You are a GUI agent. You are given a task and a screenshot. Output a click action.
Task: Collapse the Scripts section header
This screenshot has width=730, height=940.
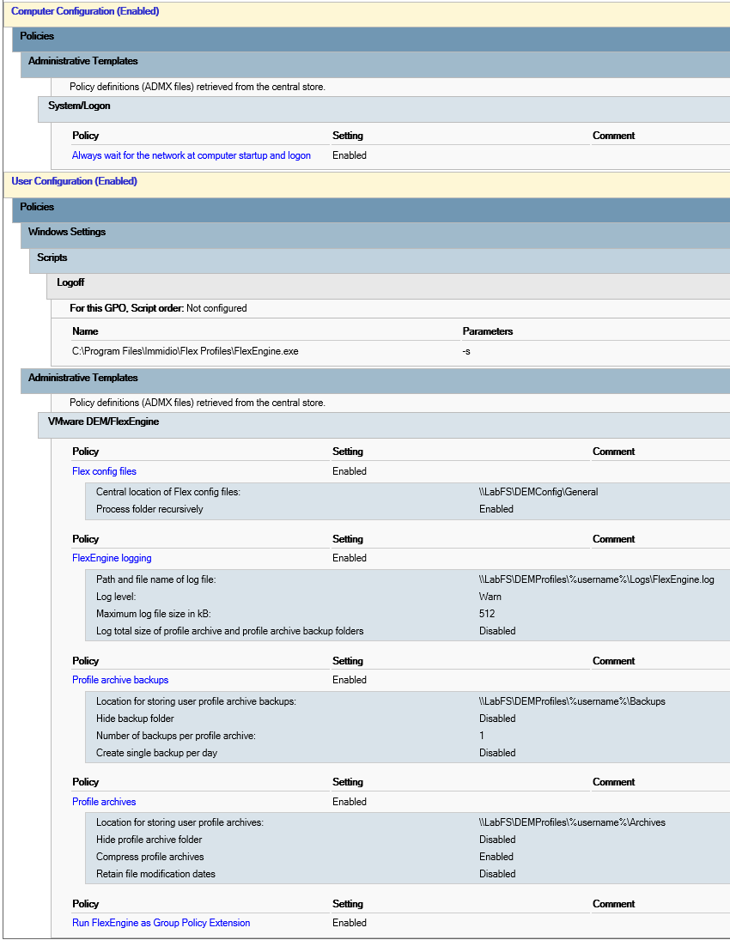tap(52, 258)
